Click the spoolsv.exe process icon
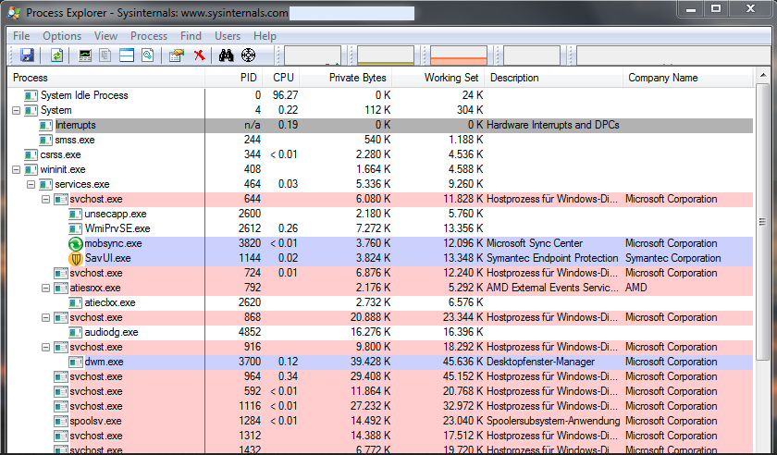The image size is (777, 455). [60, 422]
